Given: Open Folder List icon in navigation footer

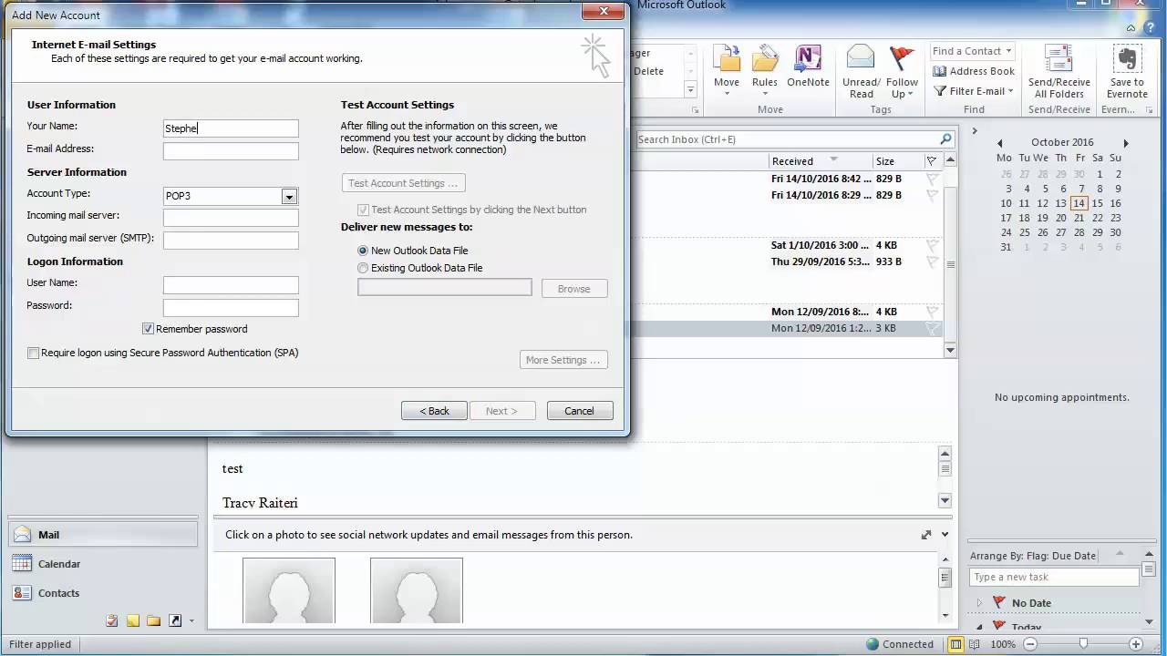Looking at the screenshot, I should click(x=153, y=620).
